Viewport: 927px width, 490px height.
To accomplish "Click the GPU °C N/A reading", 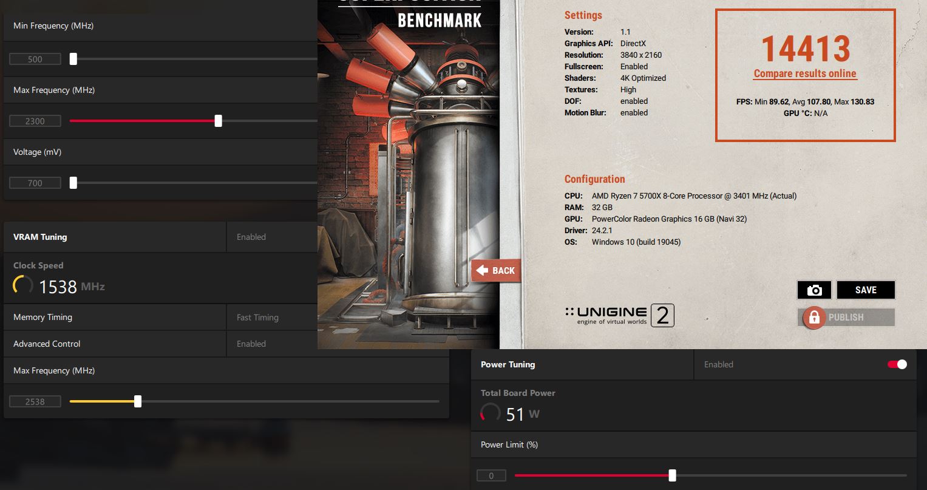I will pos(805,113).
